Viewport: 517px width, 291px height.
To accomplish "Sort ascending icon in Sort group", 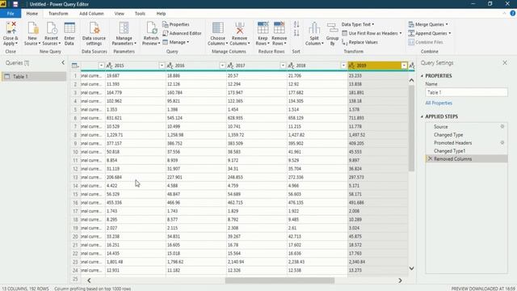I will pyautogui.click(x=296, y=24).
